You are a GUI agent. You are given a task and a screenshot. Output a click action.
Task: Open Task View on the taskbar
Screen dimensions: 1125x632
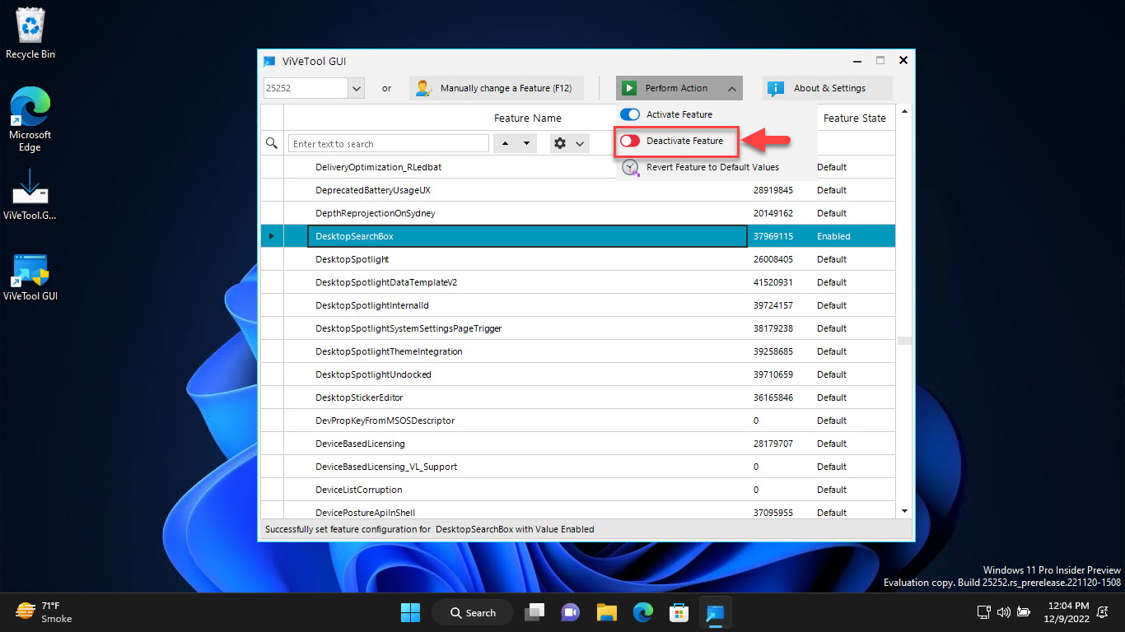point(535,612)
